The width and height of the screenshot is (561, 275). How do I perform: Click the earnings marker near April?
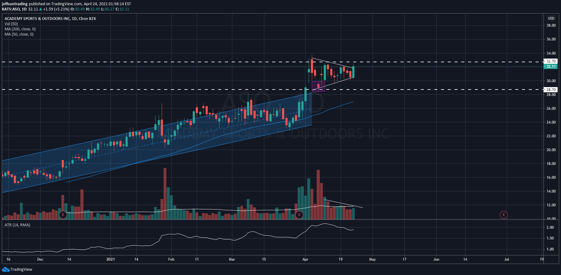point(299,215)
